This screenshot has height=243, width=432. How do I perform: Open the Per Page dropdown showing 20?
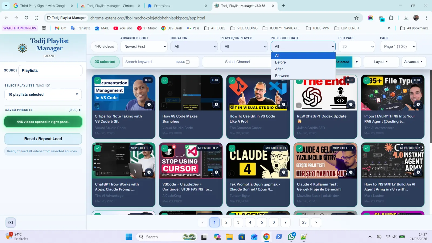[x=357, y=46]
